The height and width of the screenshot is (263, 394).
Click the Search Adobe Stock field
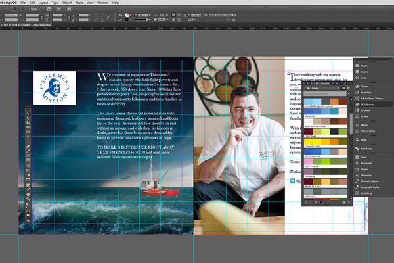click(325, 93)
